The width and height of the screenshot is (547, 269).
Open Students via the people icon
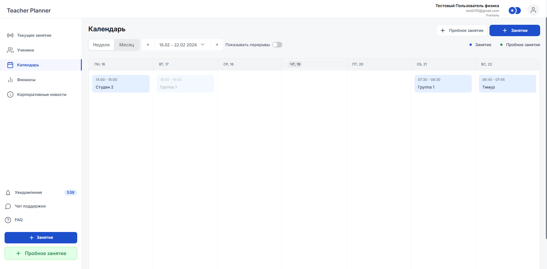pos(10,50)
